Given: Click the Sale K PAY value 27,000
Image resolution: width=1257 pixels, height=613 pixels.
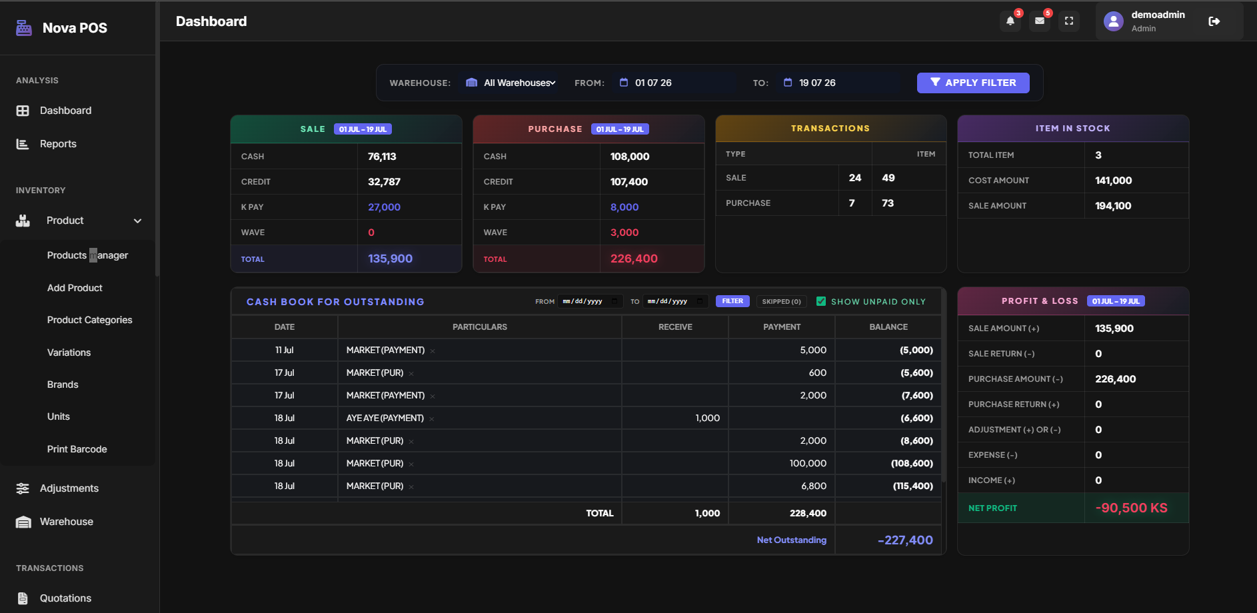Looking at the screenshot, I should click(384, 207).
